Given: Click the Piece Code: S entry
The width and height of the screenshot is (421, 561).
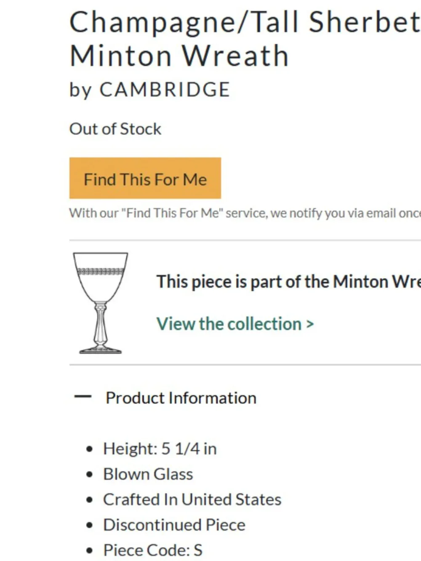Looking at the screenshot, I should click(153, 550).
